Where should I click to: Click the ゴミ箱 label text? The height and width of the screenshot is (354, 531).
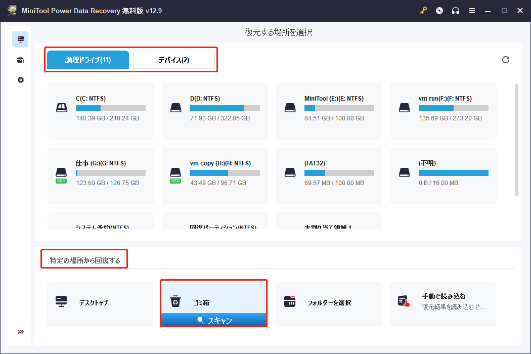(201, 303)
